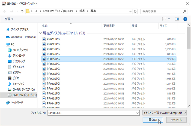191x126 pixels.
Task: Expand the file name combo box arrow
Action: pyautogui.click(x=137, y=112)
